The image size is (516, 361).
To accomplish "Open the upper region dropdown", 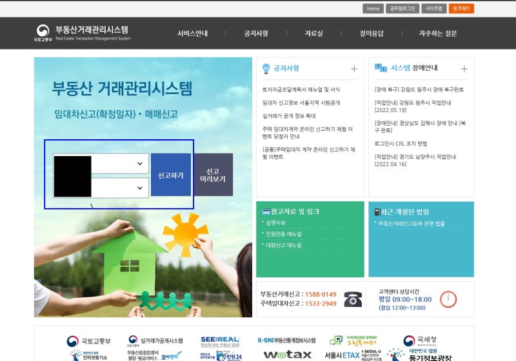I will tap(101, 163).
